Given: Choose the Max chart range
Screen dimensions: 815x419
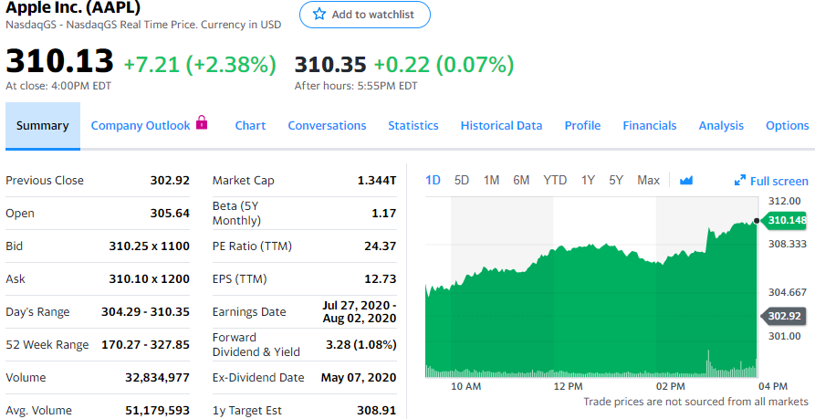Looking at the screenshot, I should 648,181.
